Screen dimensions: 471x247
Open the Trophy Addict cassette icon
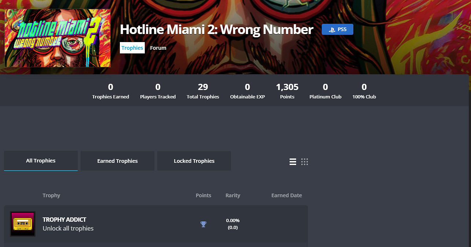(23, 224)
